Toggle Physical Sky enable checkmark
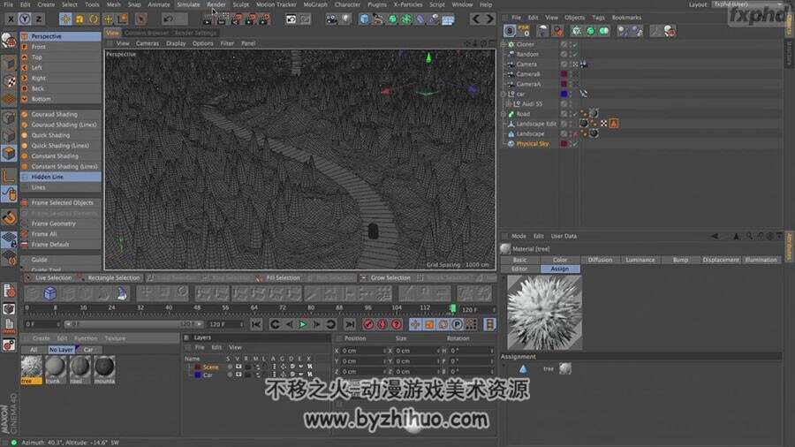The image size is (795, 447). click(x=575, y=144)
